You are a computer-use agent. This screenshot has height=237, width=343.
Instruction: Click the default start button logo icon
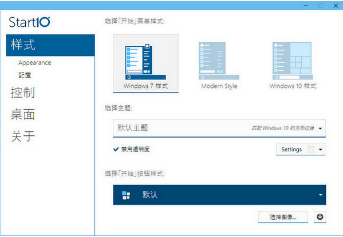[126, 195]
